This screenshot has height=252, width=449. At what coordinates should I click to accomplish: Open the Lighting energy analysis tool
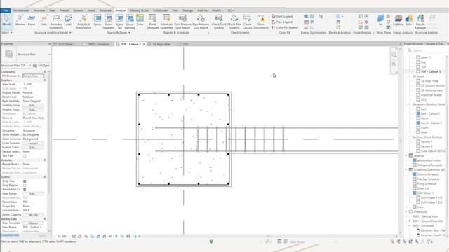pos(398,21)
